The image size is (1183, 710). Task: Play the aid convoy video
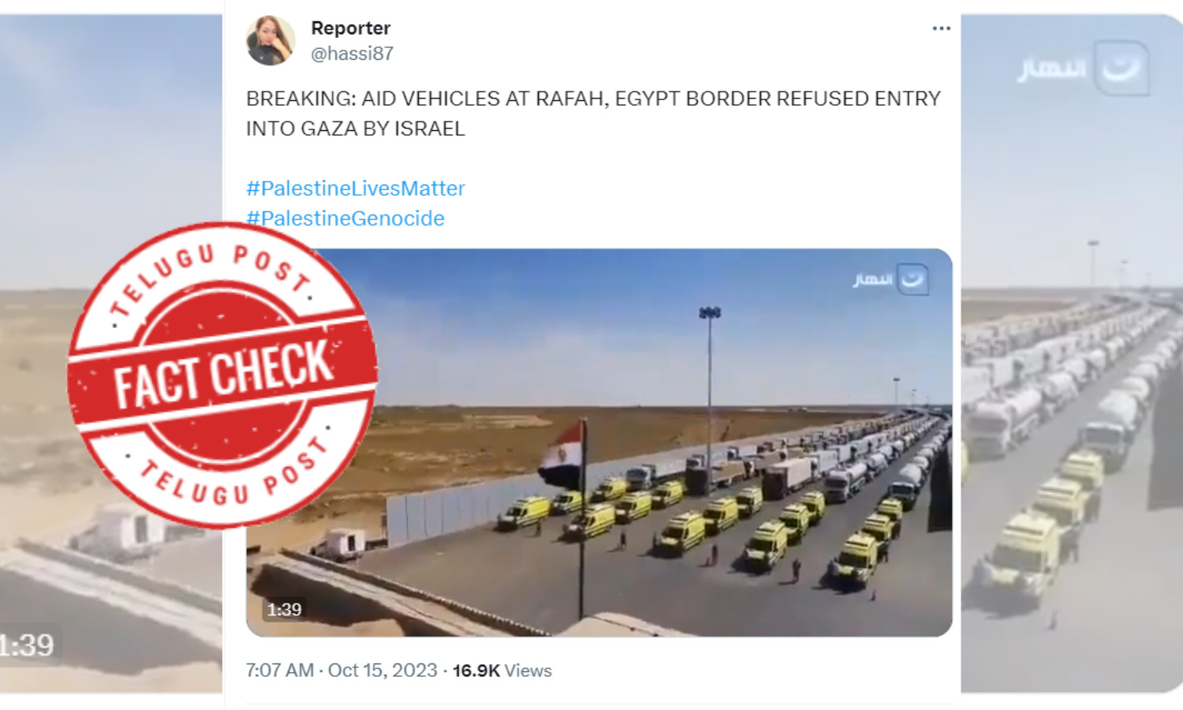pyautogui.click(x=599, y=443)
